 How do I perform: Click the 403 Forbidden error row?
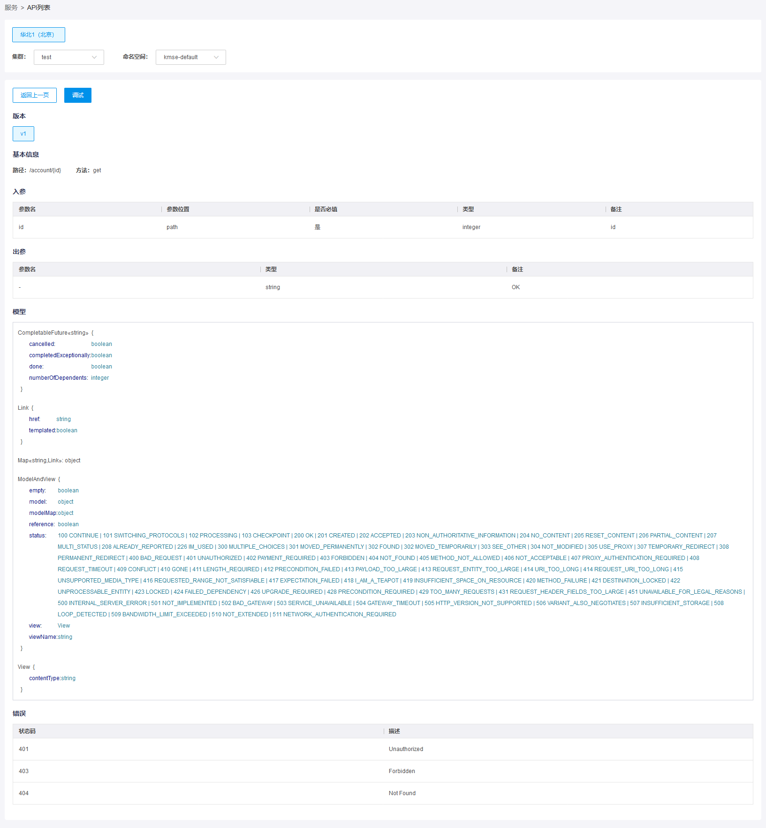383,771
